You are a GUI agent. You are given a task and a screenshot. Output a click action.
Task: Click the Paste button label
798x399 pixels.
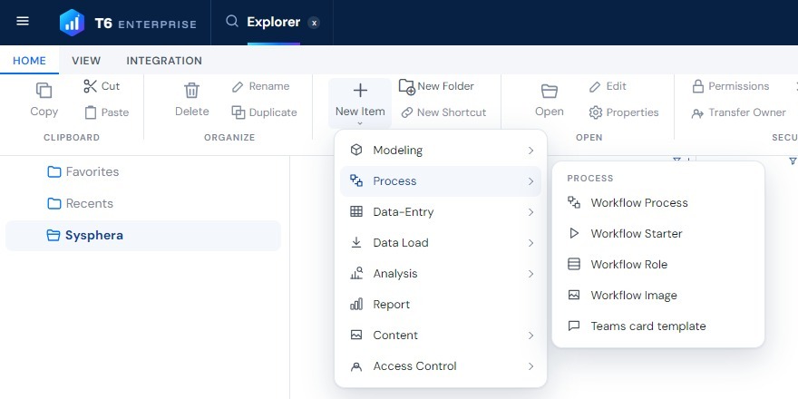click(x=114, y=112)
